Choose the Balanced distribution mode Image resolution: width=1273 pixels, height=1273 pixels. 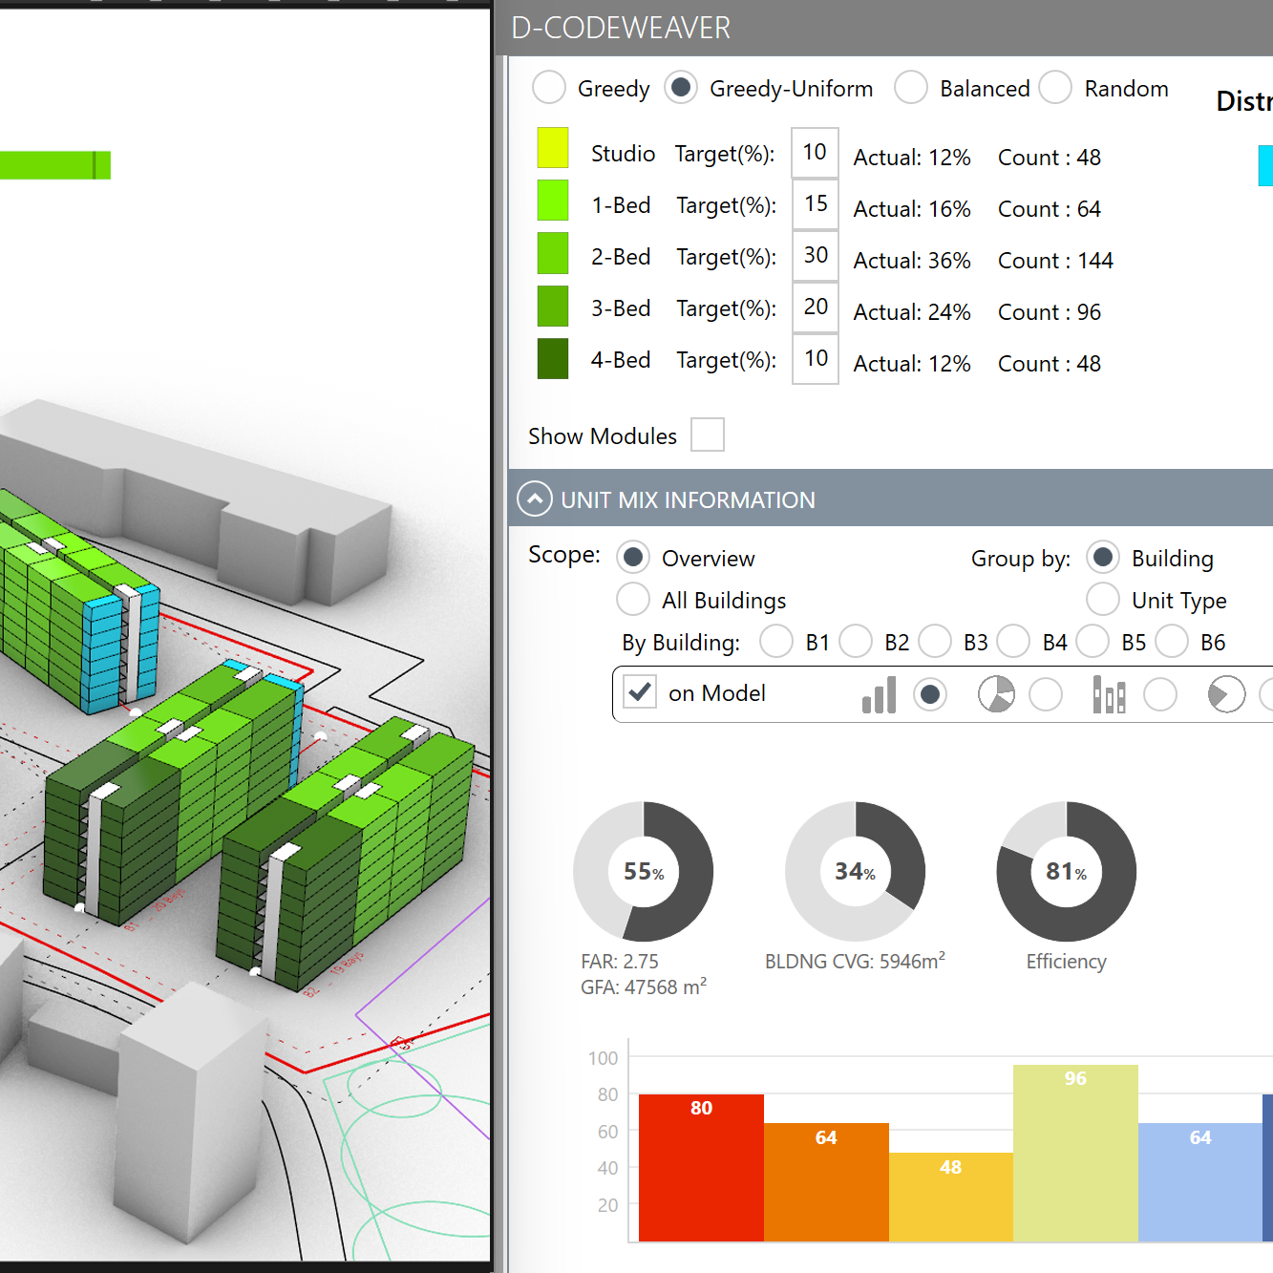(911, 88)
